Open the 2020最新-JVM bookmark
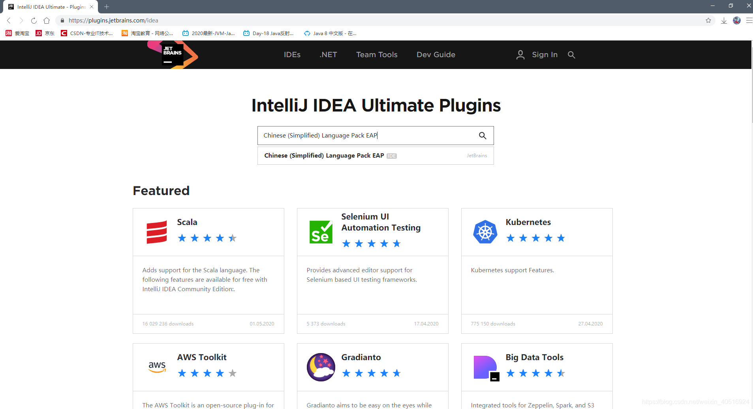Viewport: 753px width, 409px height. coord(208,33)
